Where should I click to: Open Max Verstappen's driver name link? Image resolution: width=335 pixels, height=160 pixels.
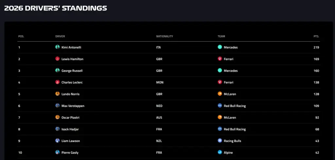73,106
